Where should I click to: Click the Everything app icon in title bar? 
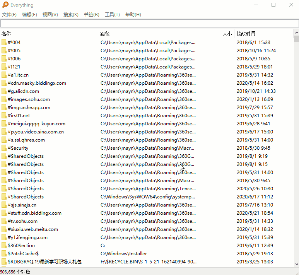click(5, 5)
